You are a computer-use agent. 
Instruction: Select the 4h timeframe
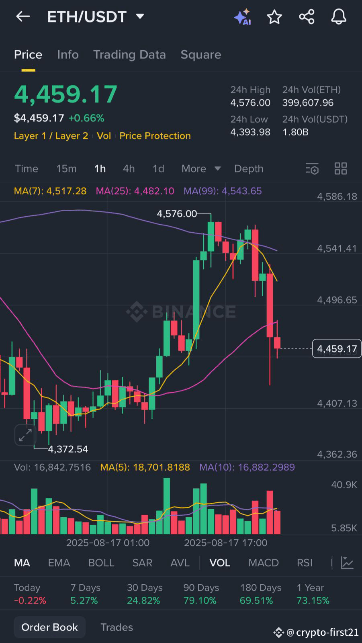pyautogui.click(x=129, y=169)
